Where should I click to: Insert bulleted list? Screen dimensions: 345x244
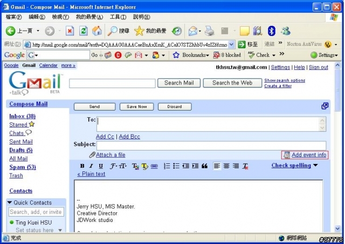pos(176,166)
